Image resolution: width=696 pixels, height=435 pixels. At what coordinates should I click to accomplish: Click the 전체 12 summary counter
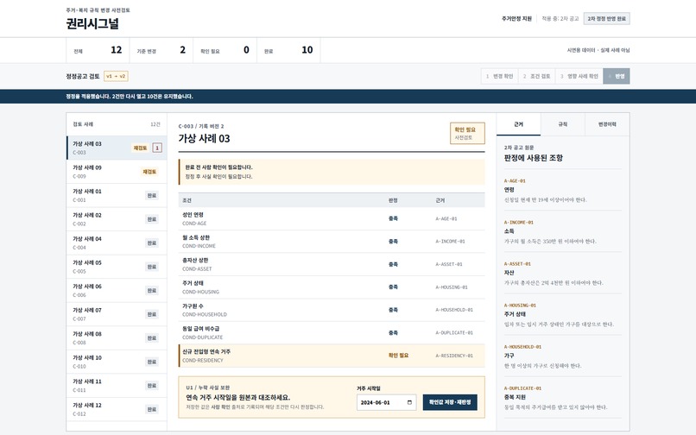click(98, 50)
